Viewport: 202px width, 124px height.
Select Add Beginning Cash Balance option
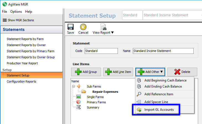click(x=165, y=80)
